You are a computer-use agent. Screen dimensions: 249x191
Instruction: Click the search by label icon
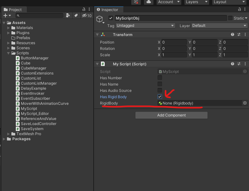pos(76,15)
